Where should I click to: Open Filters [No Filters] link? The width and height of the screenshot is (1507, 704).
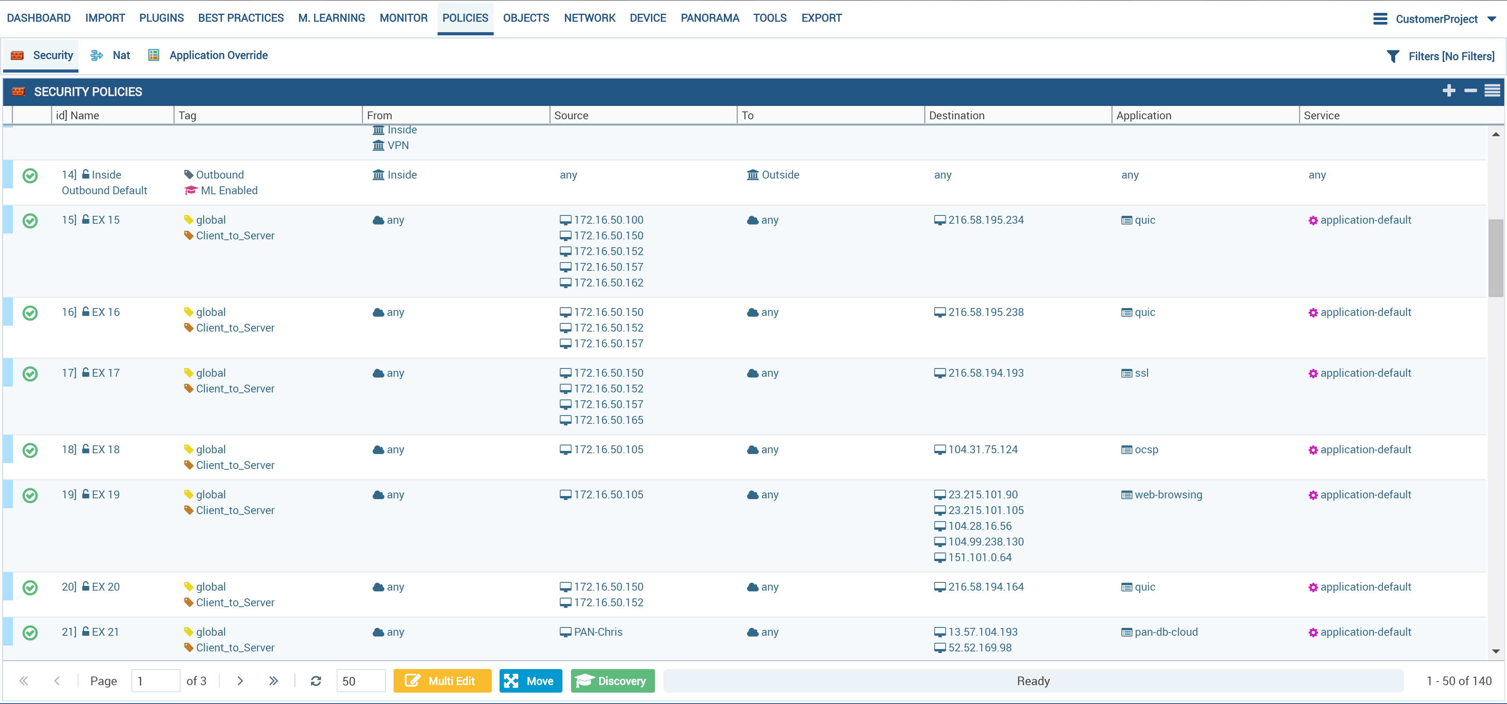(x=1451, y=56)
